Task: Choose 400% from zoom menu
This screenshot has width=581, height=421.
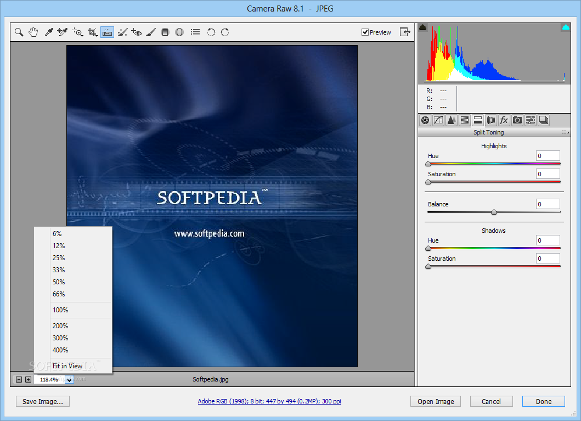Action: (x=73, y=350)
